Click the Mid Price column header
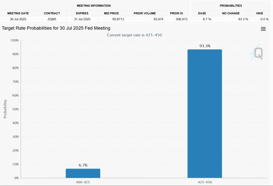 pyautogui.click(x=112, y=13)
